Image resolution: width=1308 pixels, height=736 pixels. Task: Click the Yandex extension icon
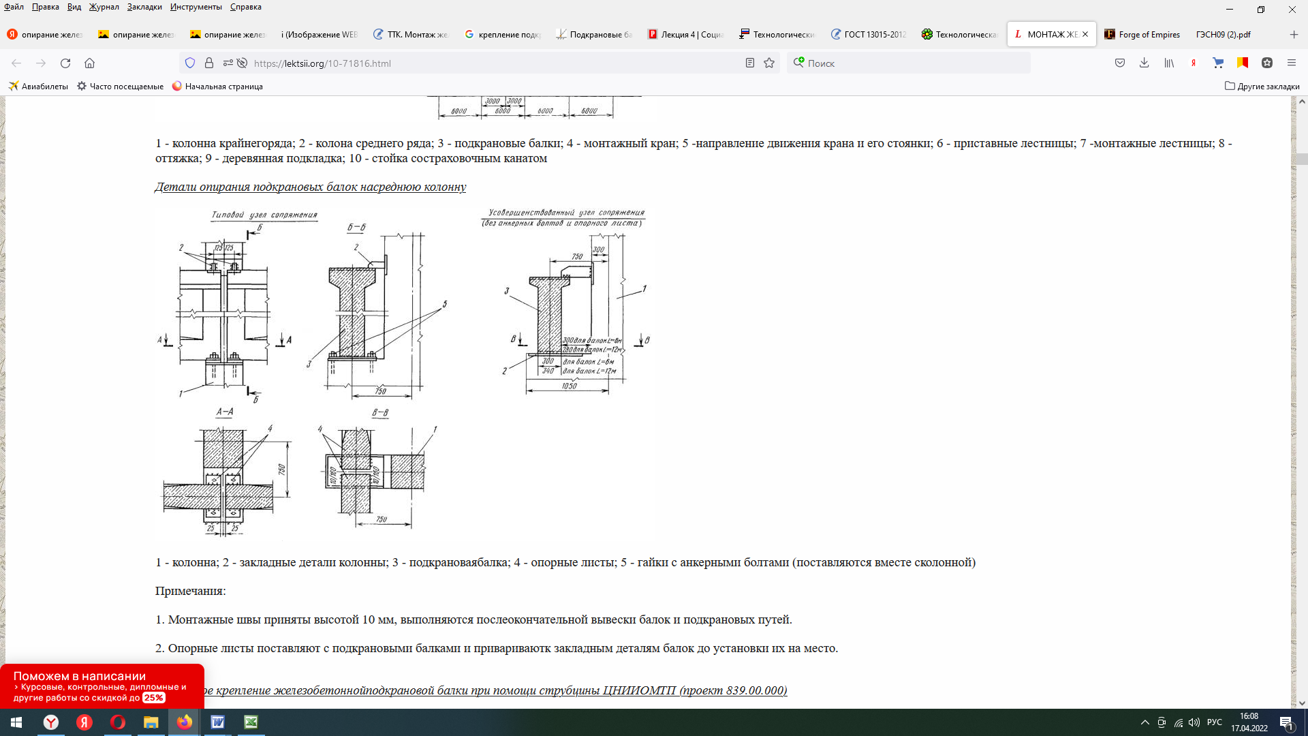pos(1194,63)
